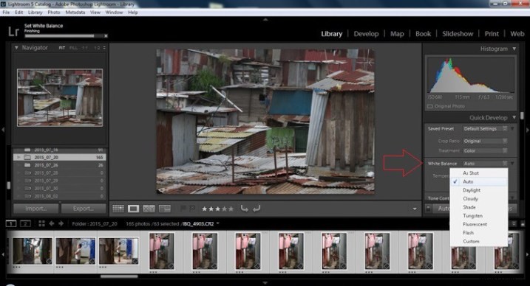Toggle the switch left of Auto Tone
530x286 pixels.
(428, 209)
